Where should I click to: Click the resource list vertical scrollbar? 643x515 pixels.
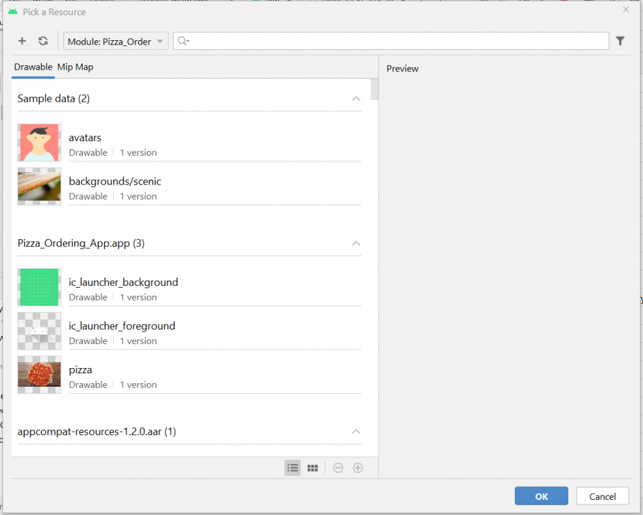[374, 90]
